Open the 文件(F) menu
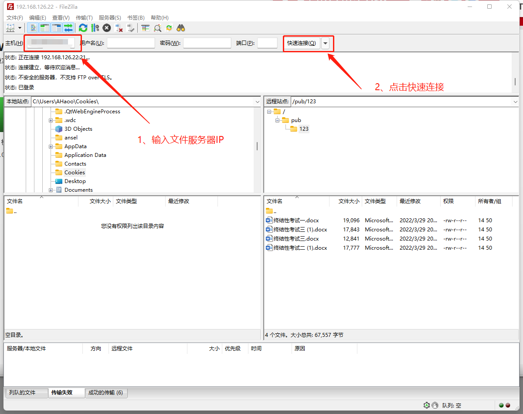This screenshot has width=523, height=414. [x=14, y=17]
